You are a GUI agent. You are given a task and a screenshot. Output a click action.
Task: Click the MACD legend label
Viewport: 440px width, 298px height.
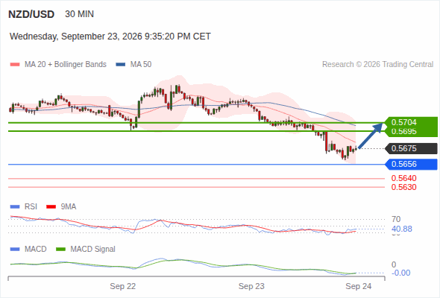point(36,250)
